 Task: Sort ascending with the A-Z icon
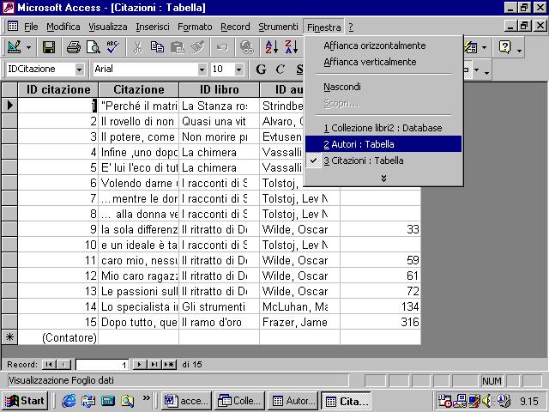[x=271, y=47]
